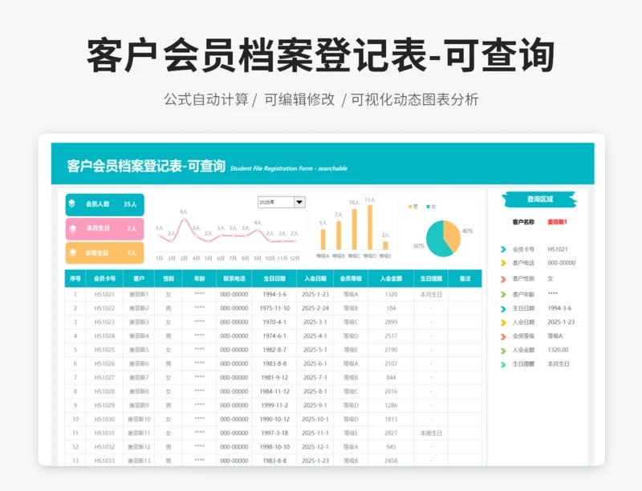Image resolution: width=642 pixels, height=491 pixels.
Task: Select the 1975-11-10 birthday cell
Action: (x=274, y=308)
